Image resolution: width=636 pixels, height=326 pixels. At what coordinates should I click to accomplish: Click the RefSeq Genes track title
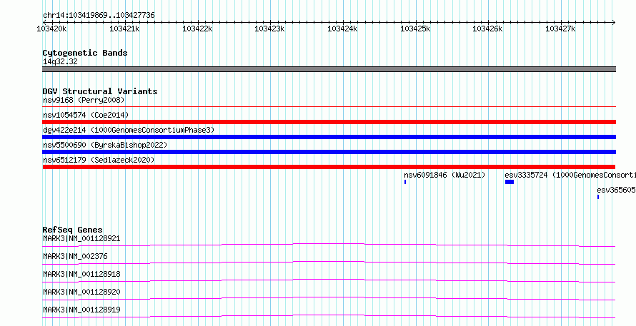[73, 230]
